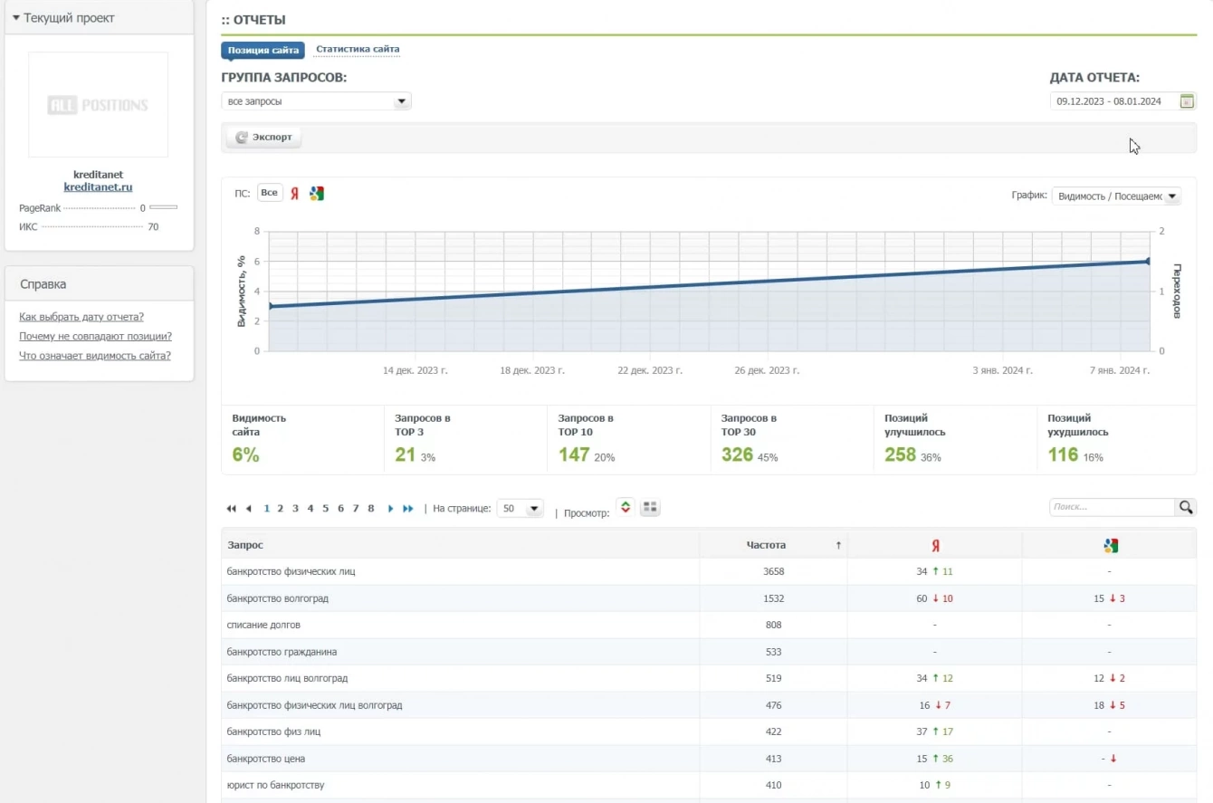
Task: Filter the chart by Google search engine icon
Action: click(x=316, y=194)
